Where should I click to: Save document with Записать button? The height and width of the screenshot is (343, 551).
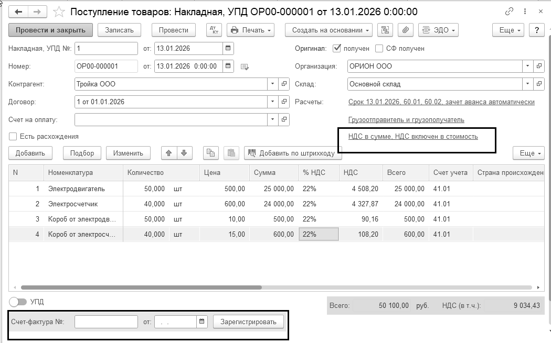coord(120,30)
